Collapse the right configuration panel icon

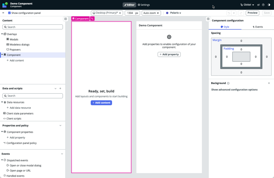[208, 19]
